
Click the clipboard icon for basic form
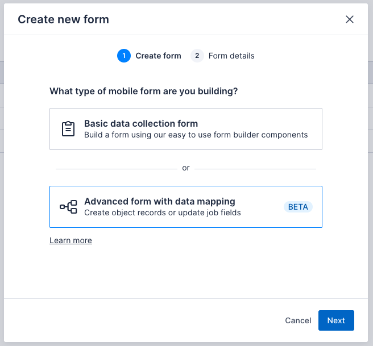point(68,129)
